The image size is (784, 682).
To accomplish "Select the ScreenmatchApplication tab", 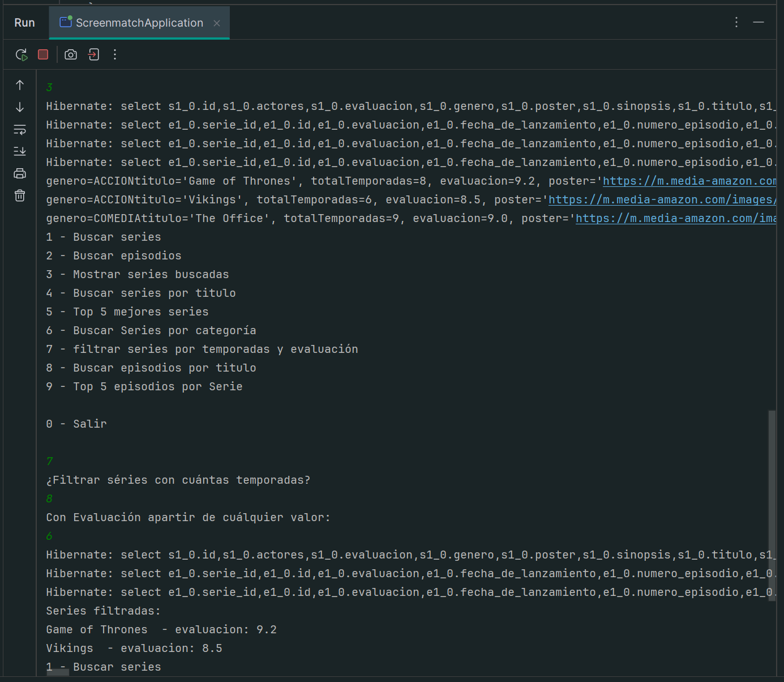I will click(139, 23).
